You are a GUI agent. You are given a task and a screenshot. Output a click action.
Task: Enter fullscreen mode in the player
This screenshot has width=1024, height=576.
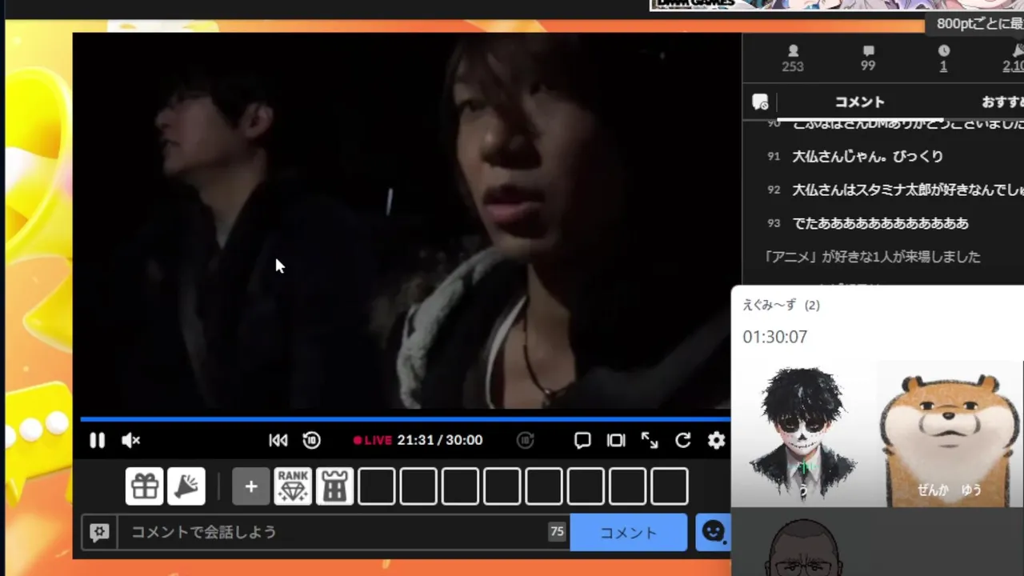coord(650,440)
